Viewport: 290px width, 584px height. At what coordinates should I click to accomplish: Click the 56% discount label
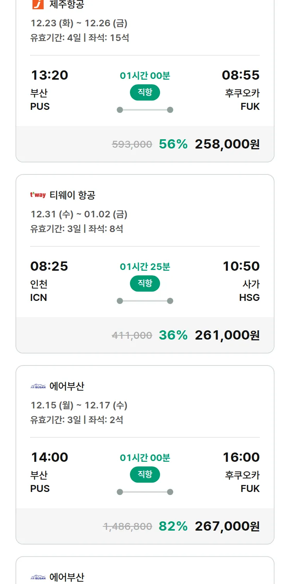[173, 144]
